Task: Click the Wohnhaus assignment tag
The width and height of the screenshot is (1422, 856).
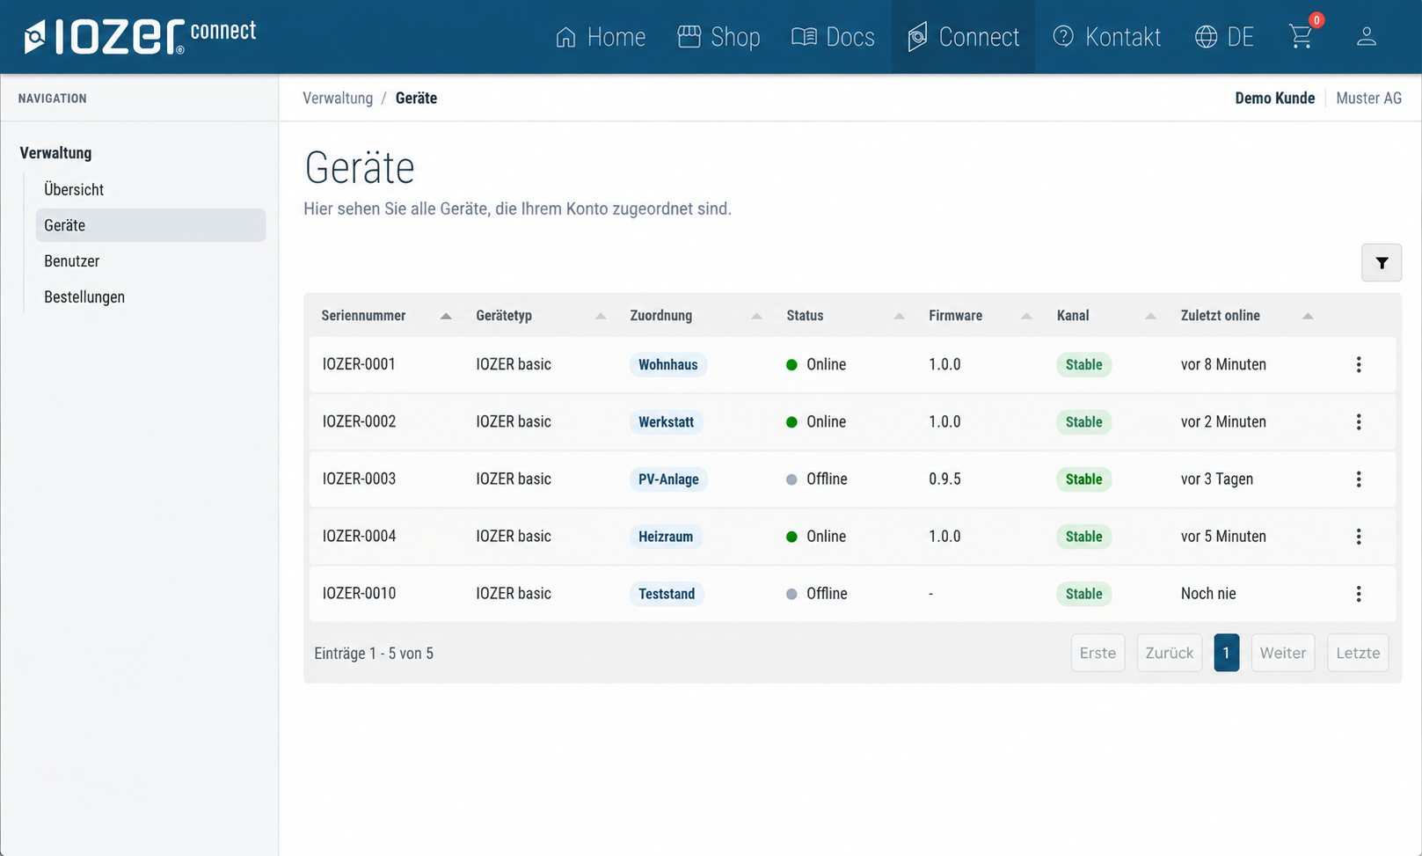Action: tap(668, 364)
